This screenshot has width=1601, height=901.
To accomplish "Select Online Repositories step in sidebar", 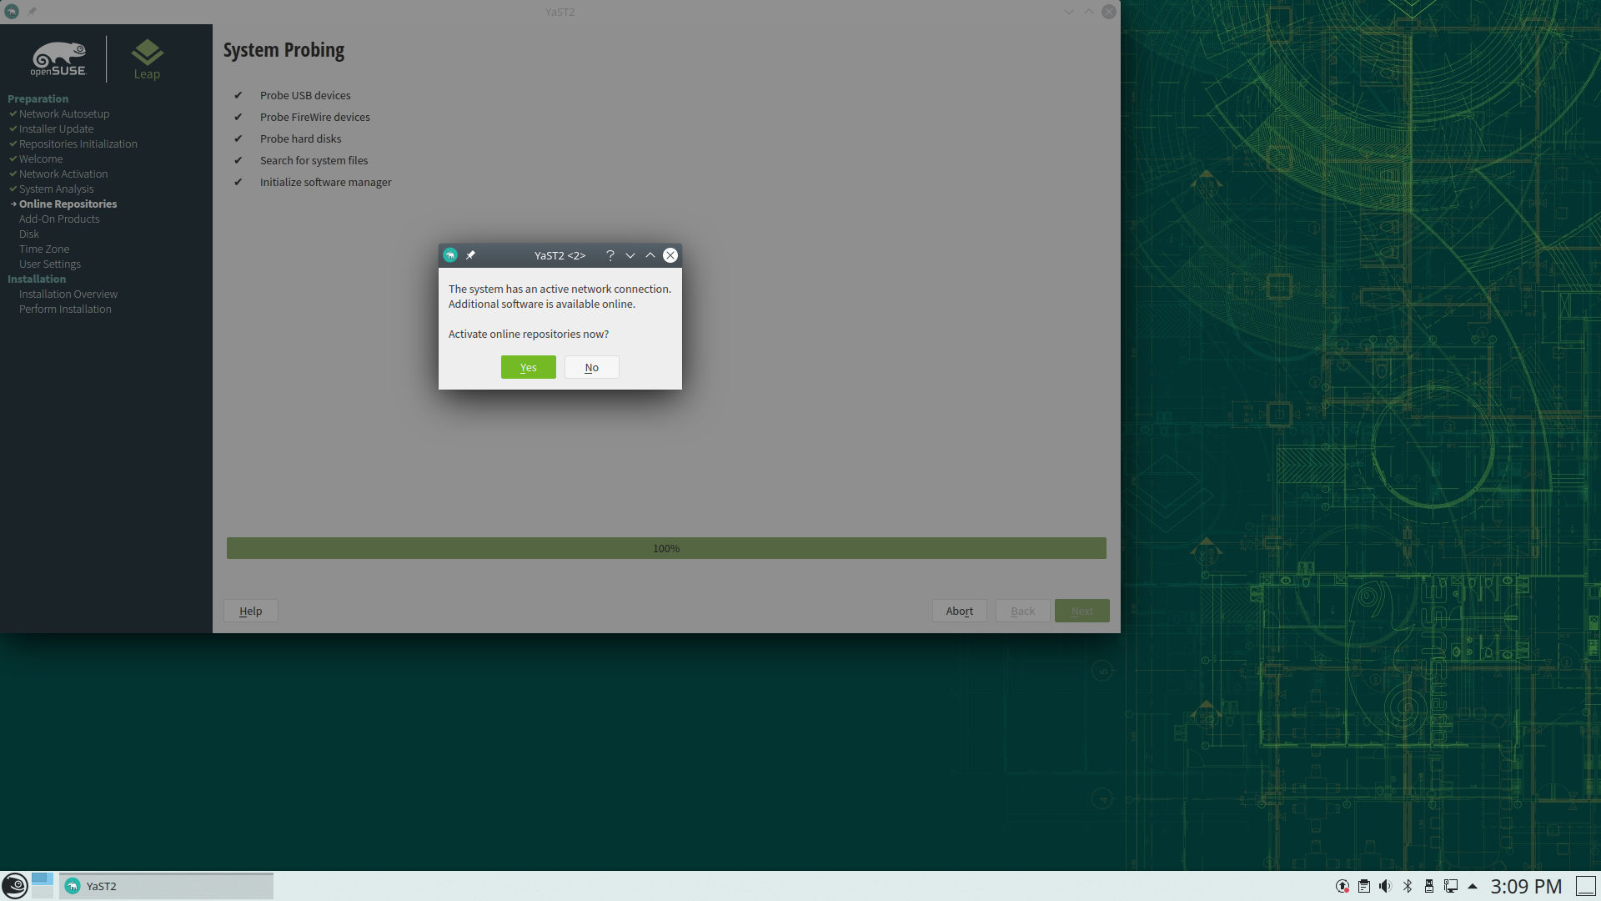I will 68,204.
